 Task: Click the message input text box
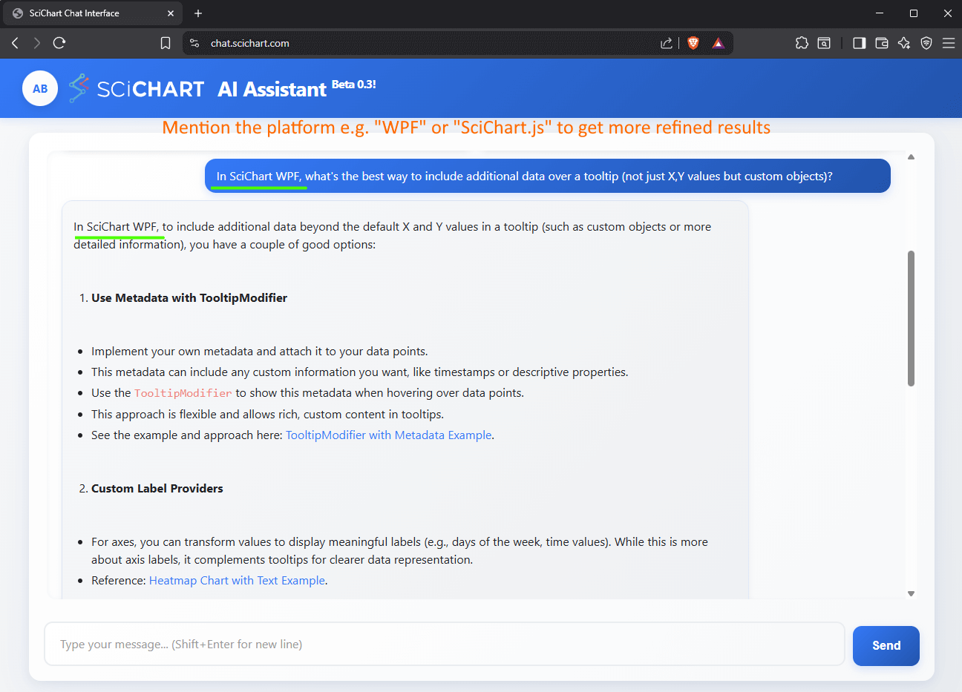click(x=444, y=644)
